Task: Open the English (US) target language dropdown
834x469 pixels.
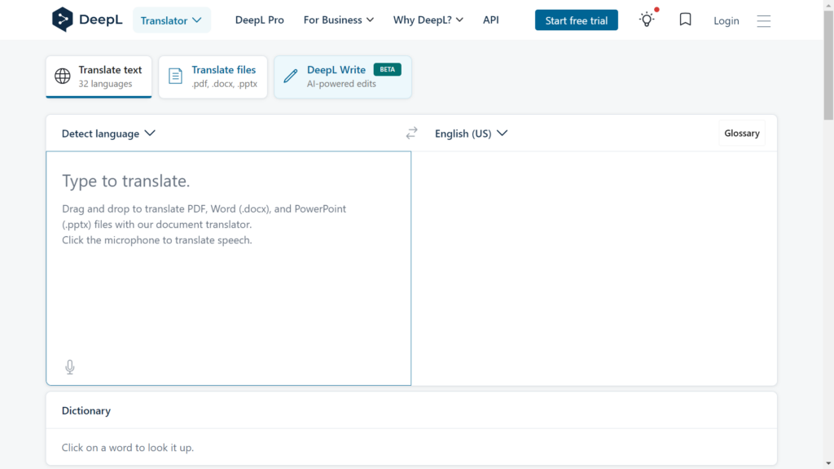Action: [x=471, y=134]
